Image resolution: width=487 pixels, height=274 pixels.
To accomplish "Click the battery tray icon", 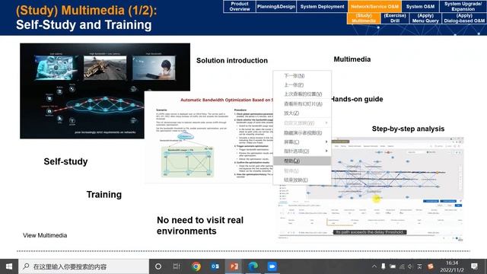I will pyautogui.click(x=393, y=266).
